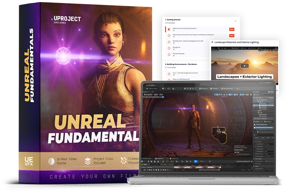Click the Landscape Materials lesson list icon

coord(212,42)
